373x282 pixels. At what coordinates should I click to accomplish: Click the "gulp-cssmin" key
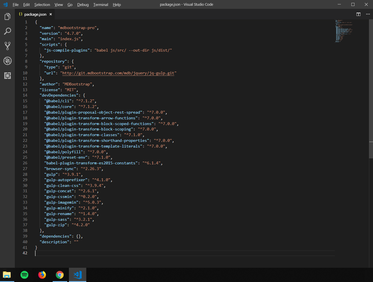coord(59,197)
